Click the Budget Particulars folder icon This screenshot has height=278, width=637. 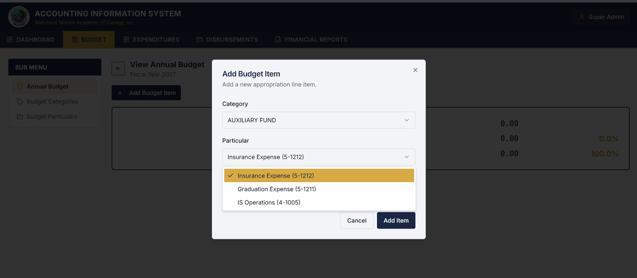[20, 117]
